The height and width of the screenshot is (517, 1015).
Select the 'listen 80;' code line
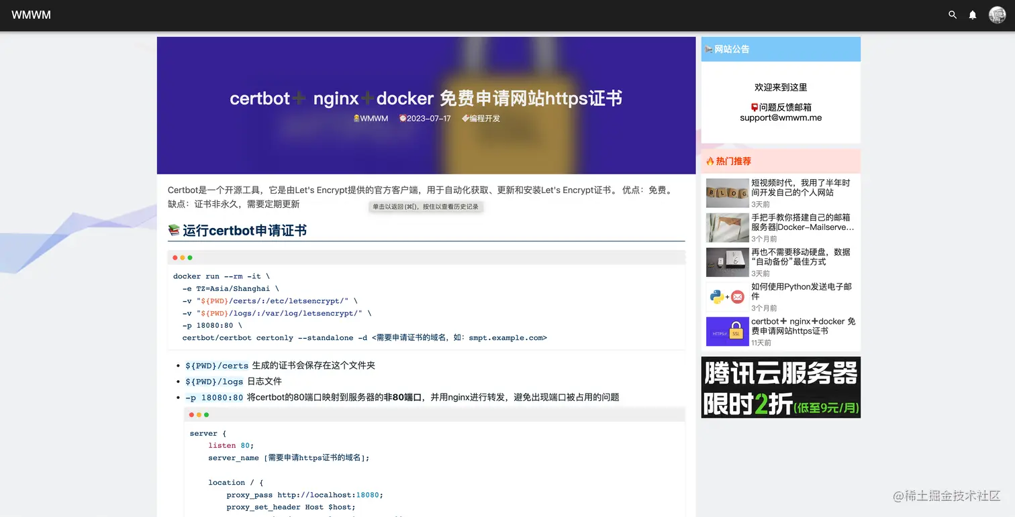(x=231, y=445)
